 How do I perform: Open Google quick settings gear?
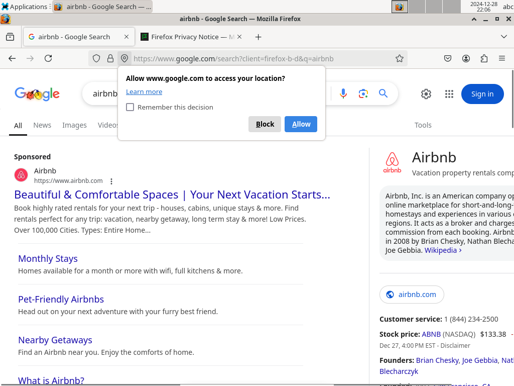pos(426,94)
